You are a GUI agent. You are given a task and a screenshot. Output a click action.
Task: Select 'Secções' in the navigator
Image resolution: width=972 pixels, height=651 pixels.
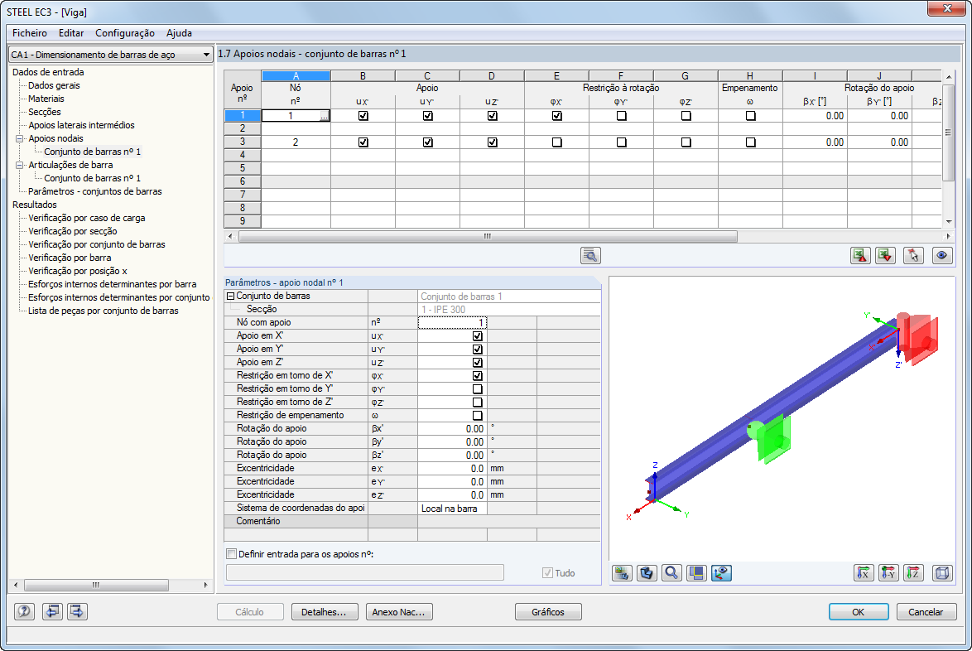tap(45, 112)
